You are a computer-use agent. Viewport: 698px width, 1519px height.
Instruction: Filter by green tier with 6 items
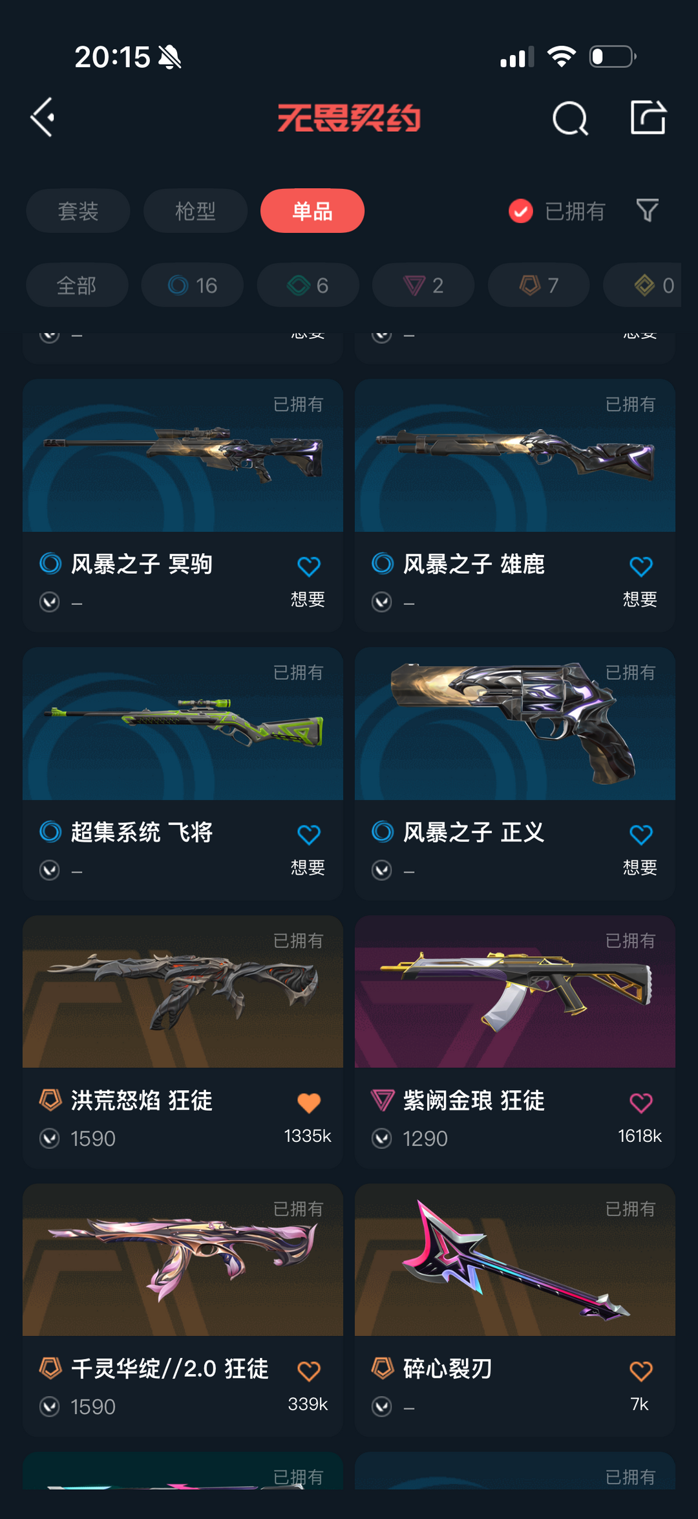point(308,285)
